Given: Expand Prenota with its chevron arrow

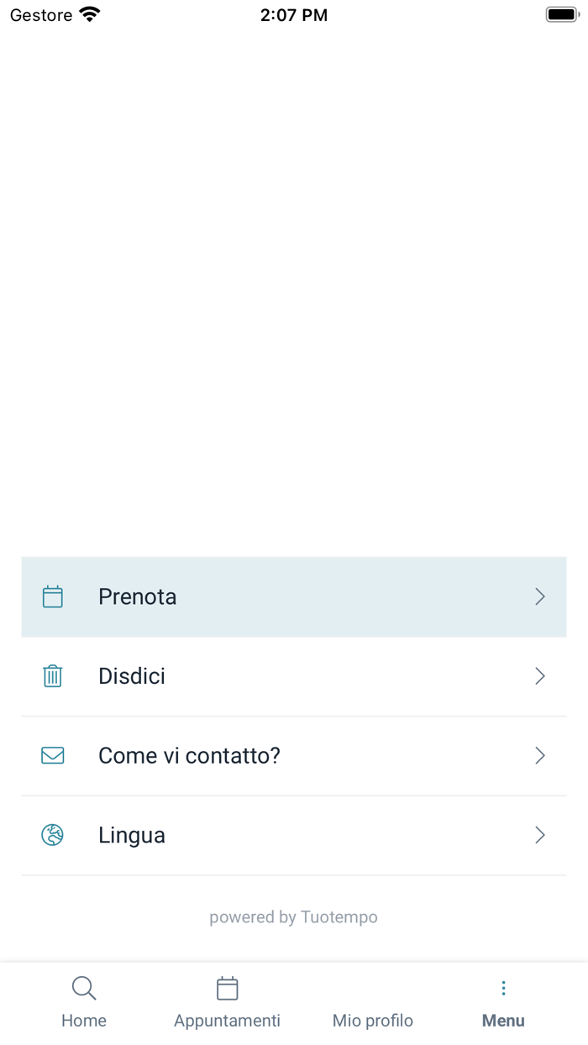Looking at the screenshot, I should [x=540, y=596].
